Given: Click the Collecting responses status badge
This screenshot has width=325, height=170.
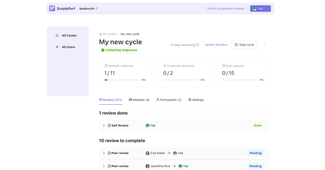Looking at the screenshot, I should pos(119,50).
